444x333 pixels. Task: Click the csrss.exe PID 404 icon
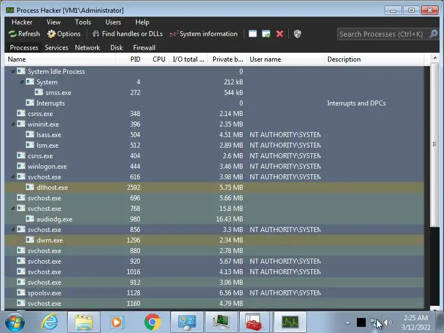pyautogui.click(x=21, y=155)
